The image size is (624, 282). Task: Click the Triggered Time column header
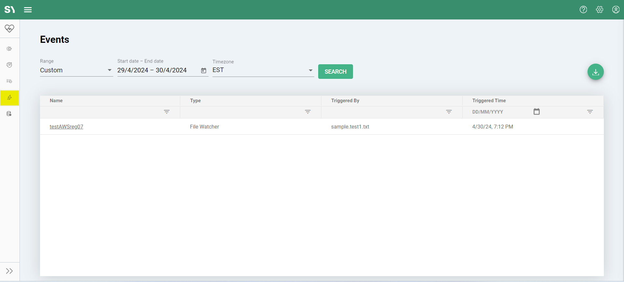(x=489, y=101)
